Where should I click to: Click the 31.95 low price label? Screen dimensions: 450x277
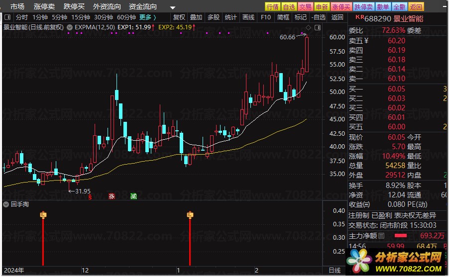click(x=83, y=191)
